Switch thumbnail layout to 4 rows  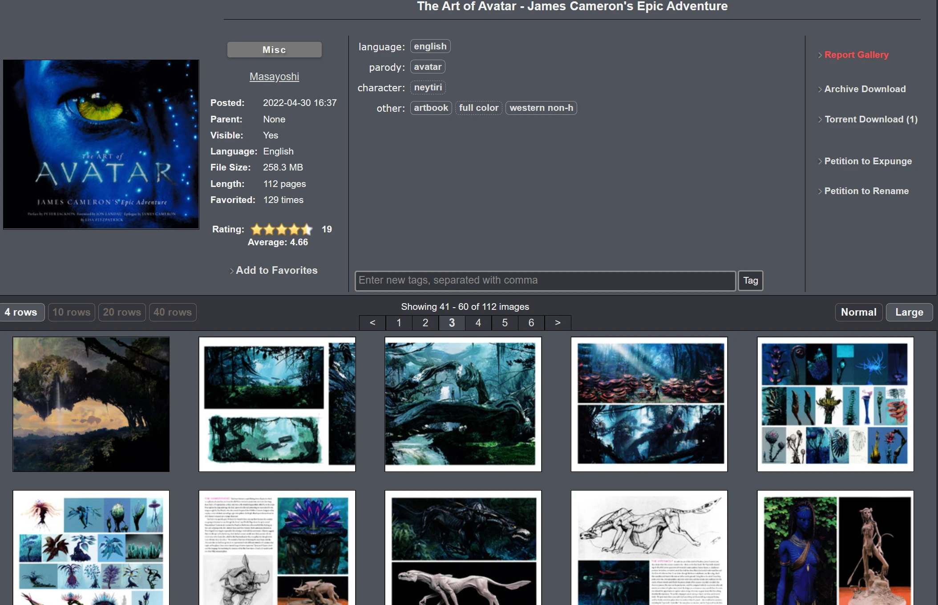pos(21,312)
